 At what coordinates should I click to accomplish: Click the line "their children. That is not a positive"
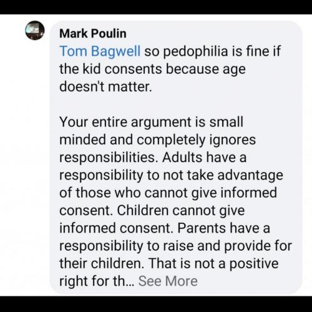pyautogui.click(x=169, y=263)
